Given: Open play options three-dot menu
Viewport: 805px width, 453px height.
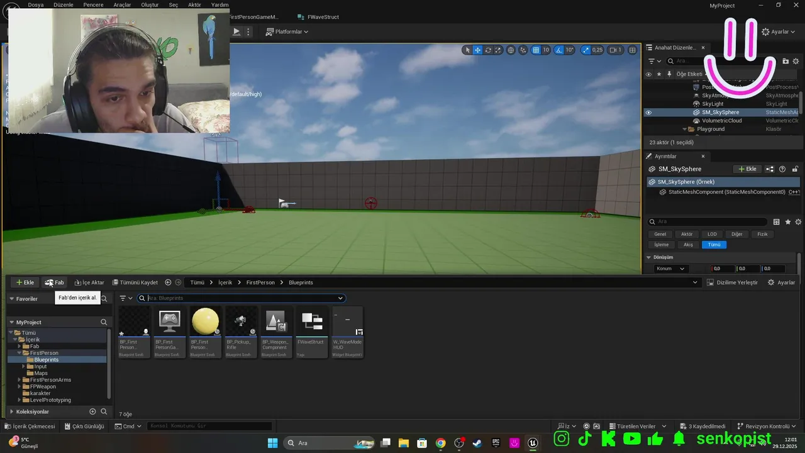Looking at the screenshot, I should pos(248,31).
